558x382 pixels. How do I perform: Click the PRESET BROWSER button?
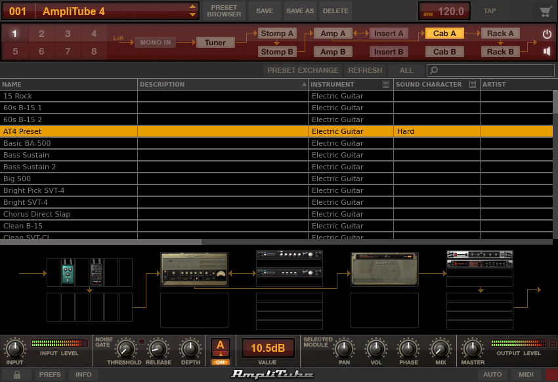(x=224, y=11)
